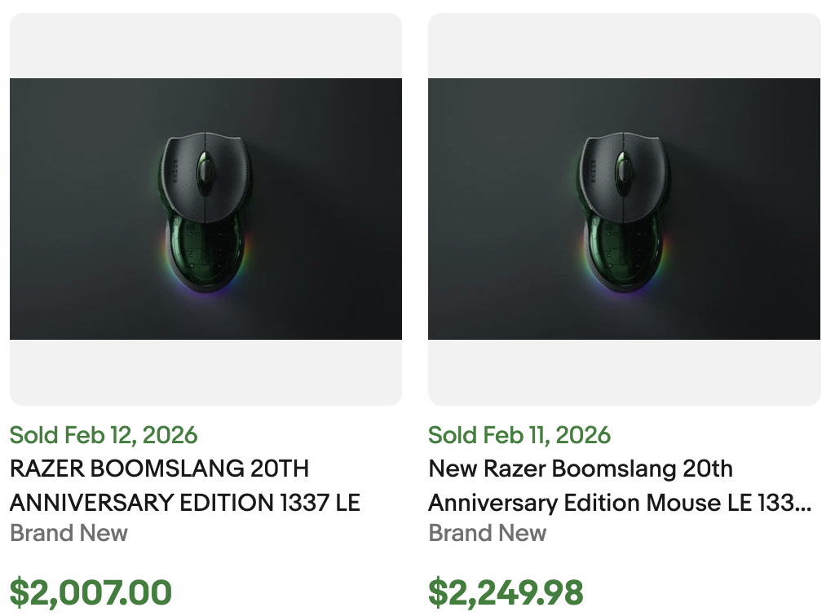Open the RAZER BOOMSLANG 20TH ANNIVERSARY listing
Screen dimensions: 835x616
183,485
